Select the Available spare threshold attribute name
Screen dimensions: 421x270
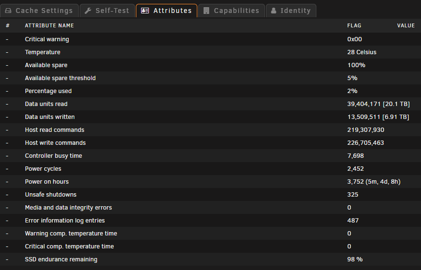[x=60, y=78]
